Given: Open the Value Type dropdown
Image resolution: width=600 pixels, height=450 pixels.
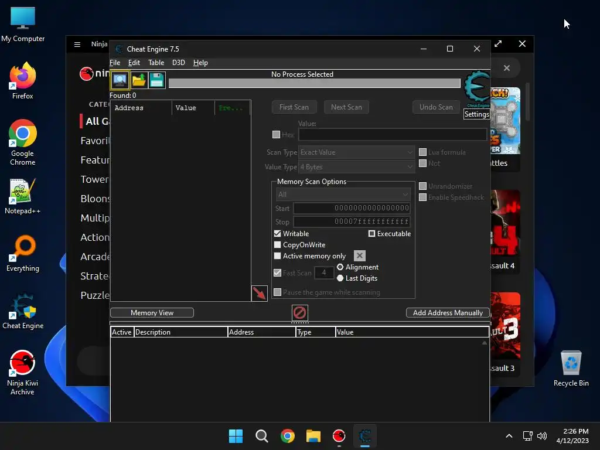Looking at the screenshot, I should coord(356,167).
